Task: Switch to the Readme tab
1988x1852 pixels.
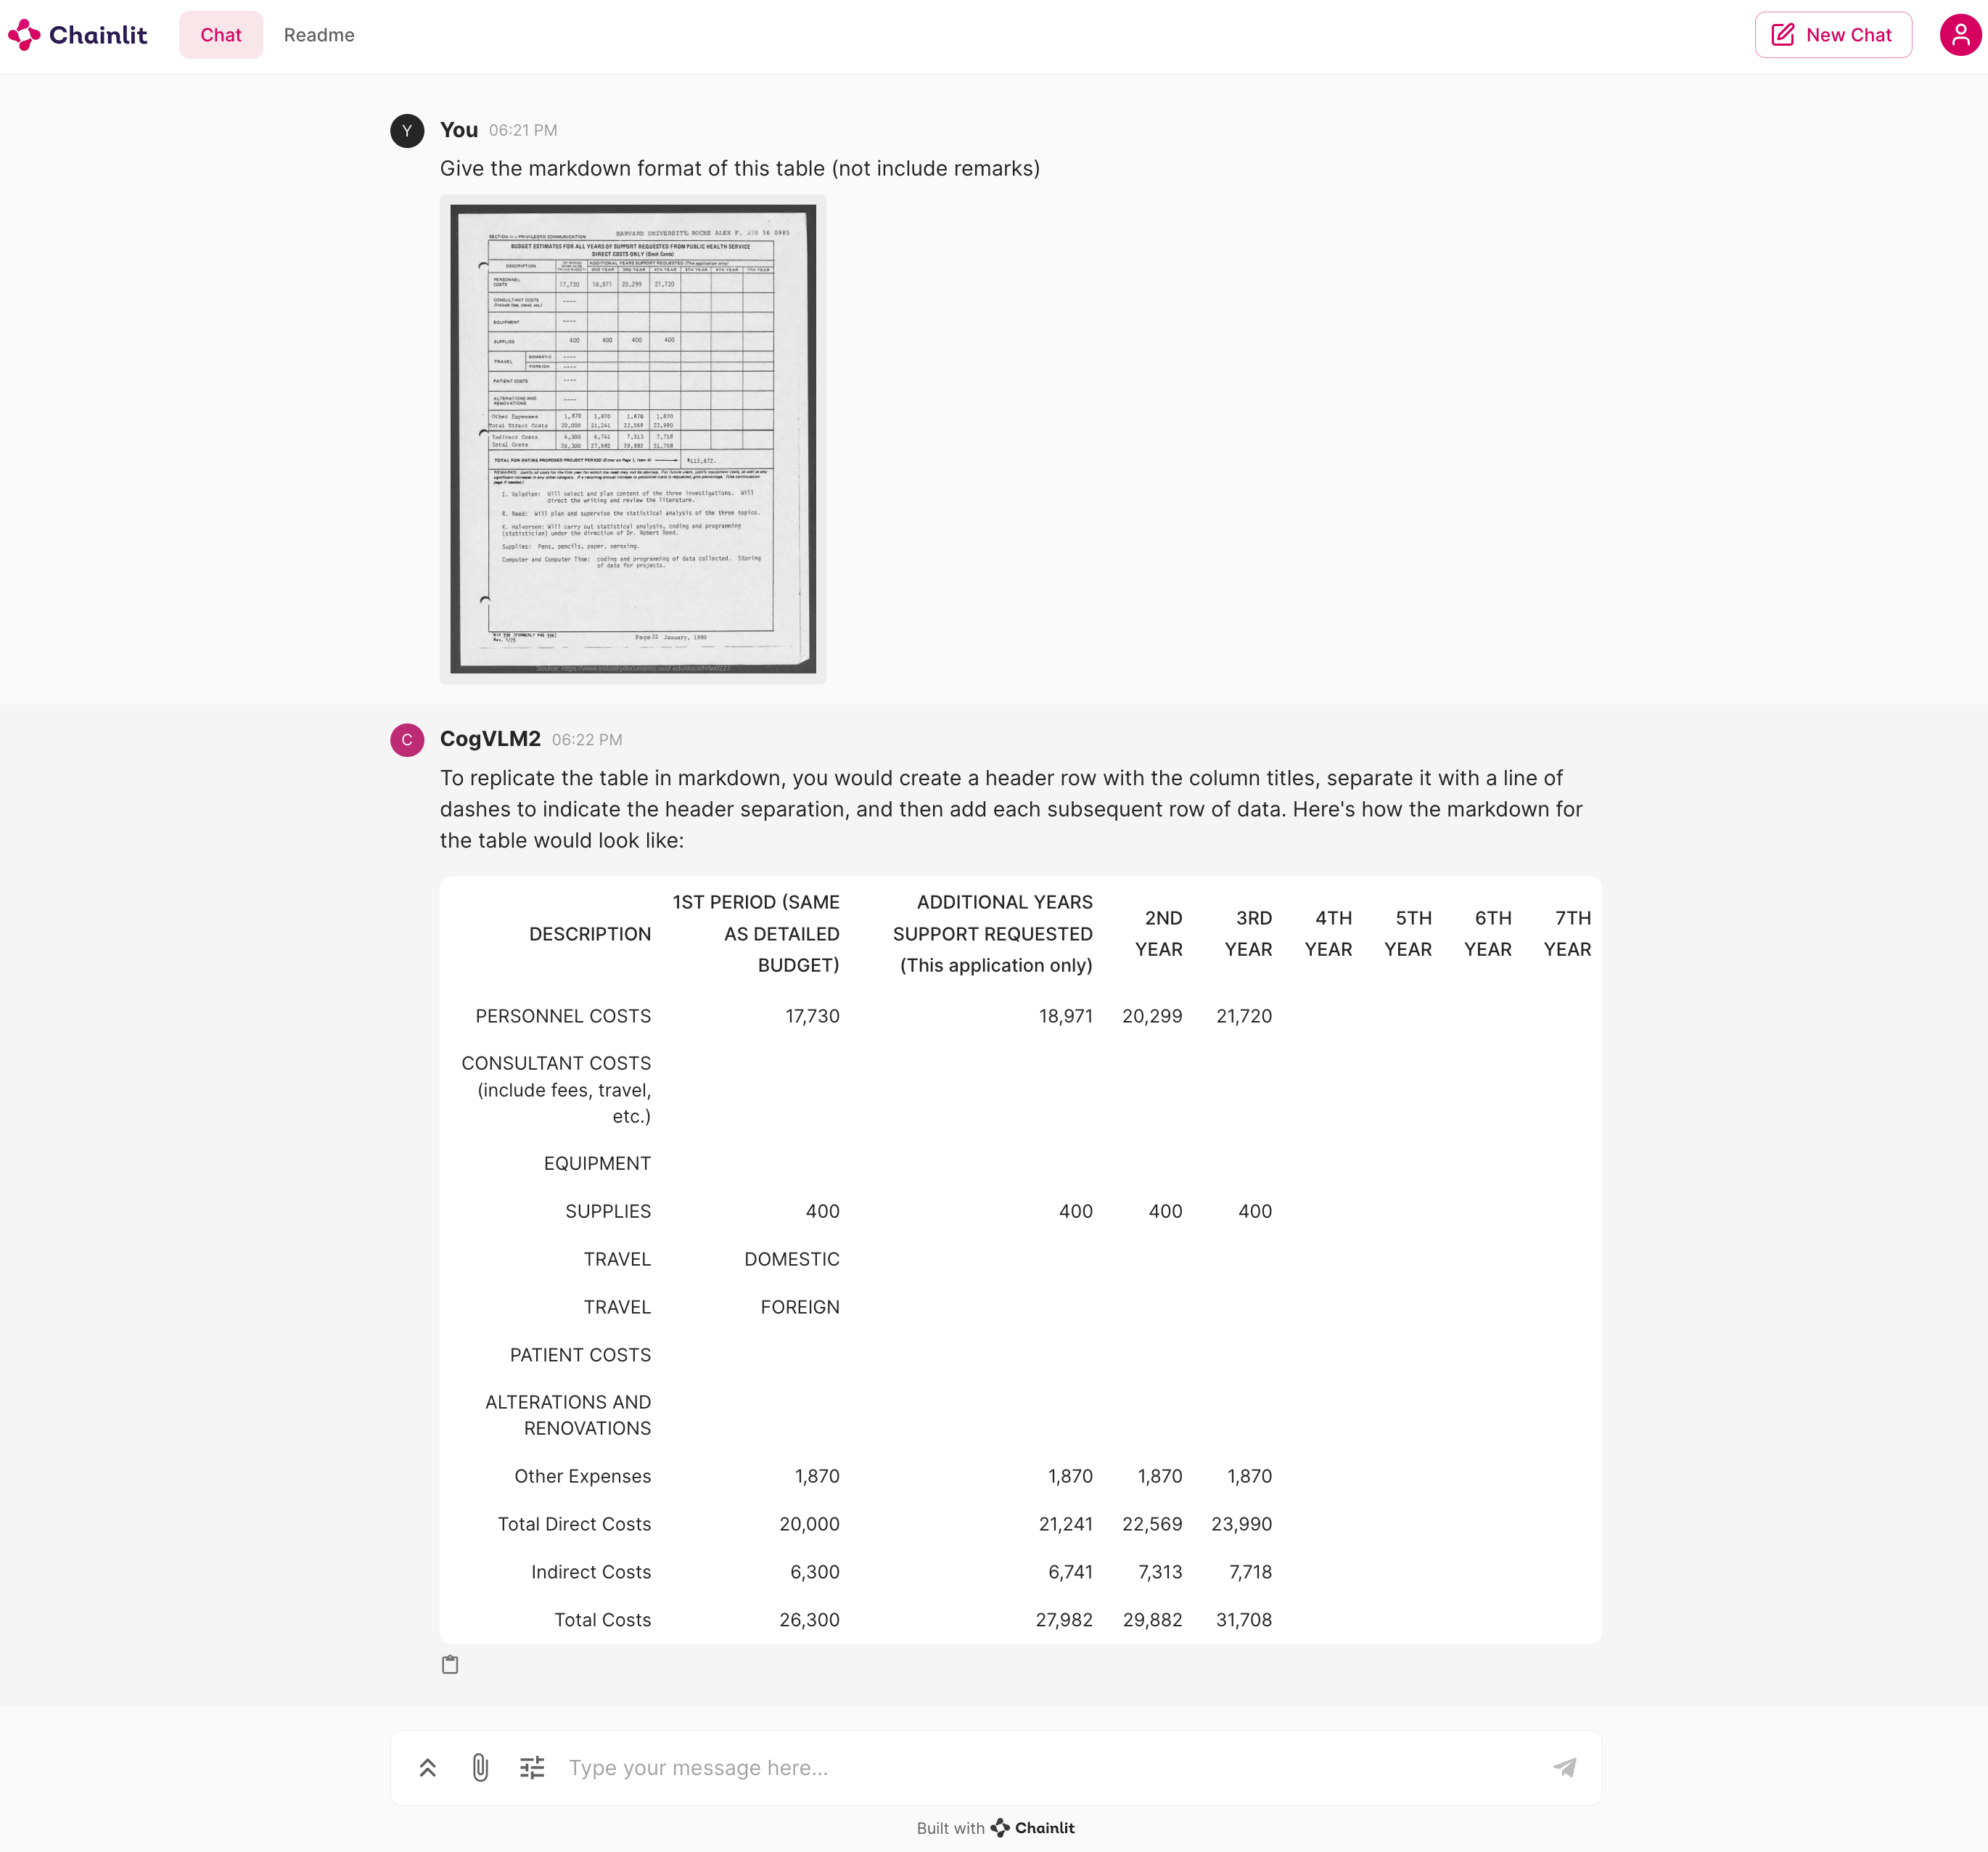Action: point(319,35)
